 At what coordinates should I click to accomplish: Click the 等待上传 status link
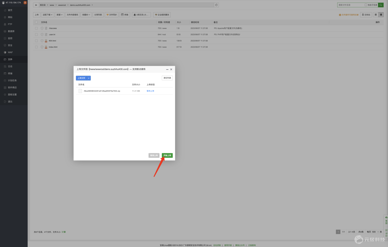pyautogui.click(x=150, y=91)
